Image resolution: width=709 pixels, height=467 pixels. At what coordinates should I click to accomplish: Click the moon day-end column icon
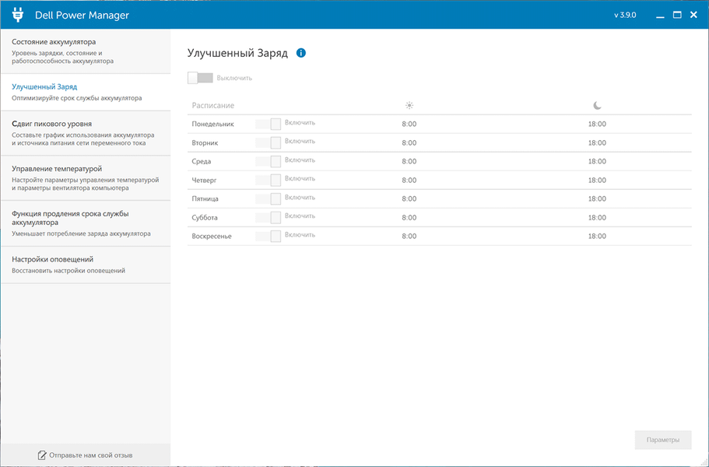coord(597,105)
